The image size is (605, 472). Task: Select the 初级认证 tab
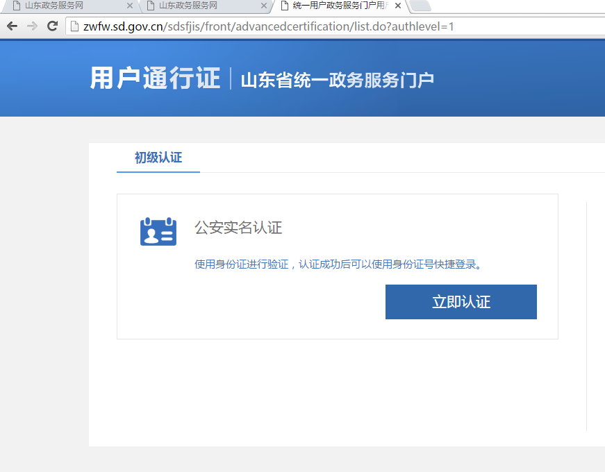click(158, 158)
